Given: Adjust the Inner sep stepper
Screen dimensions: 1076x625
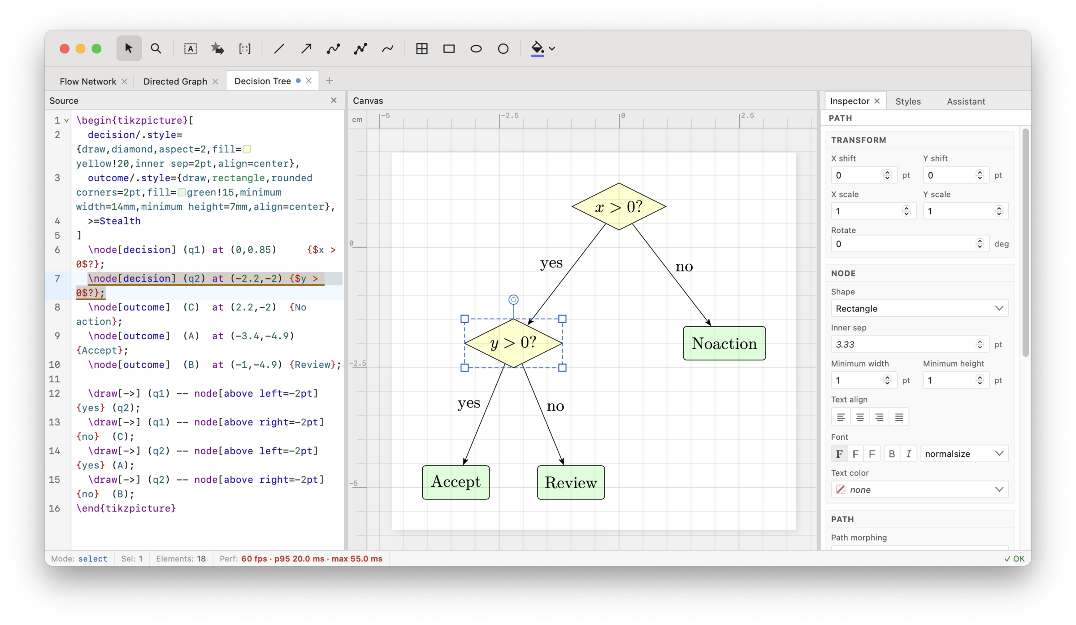Looking at the screenshot, I should (x=980, y=344).
